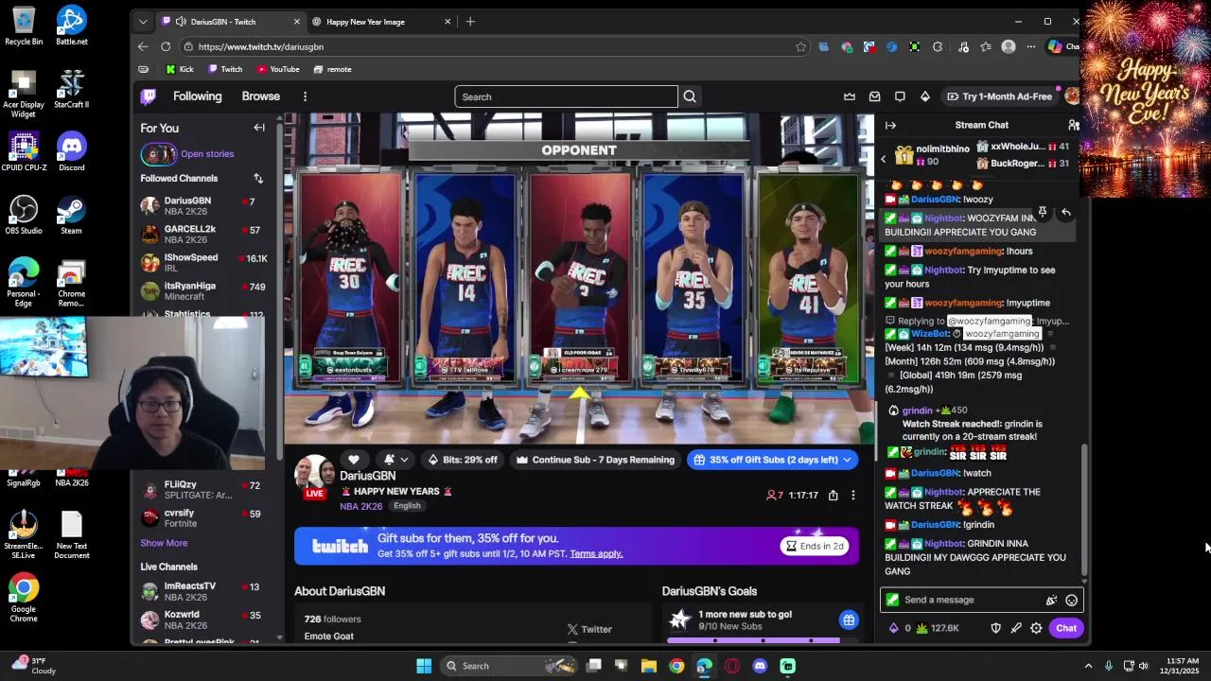Share the DariusGBN stream

[833, 495]
